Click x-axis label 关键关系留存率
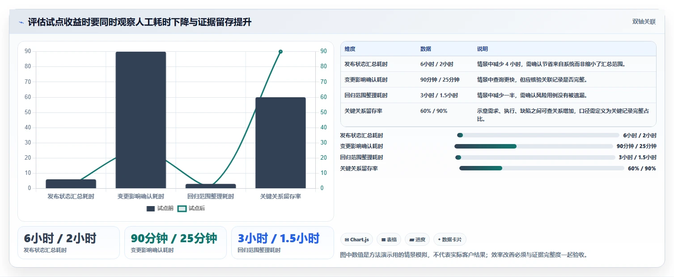Screen dimensions: 674x277 (280, 196)
